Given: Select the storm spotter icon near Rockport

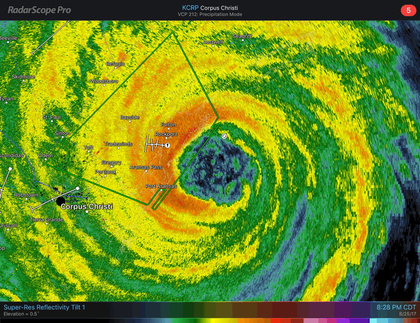Looking at the screenshot, I should (168, 145).
